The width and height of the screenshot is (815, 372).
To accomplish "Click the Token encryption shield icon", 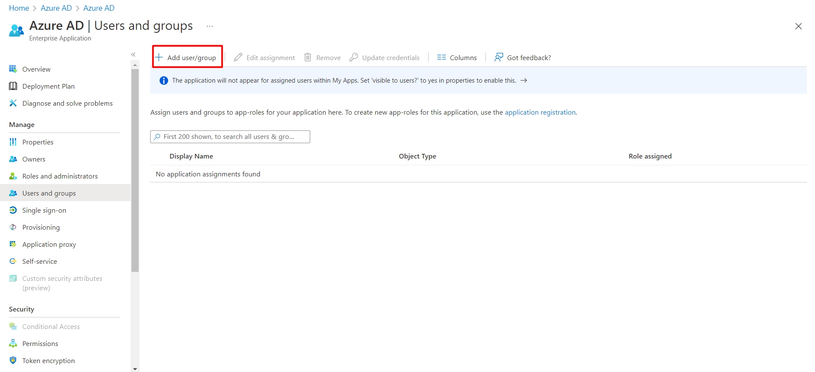I will [13, 360].
